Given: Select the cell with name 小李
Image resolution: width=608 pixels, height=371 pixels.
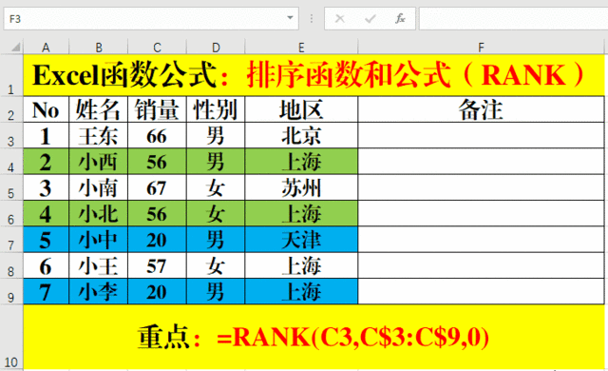Looking at the screenshot, I should 99,291.
